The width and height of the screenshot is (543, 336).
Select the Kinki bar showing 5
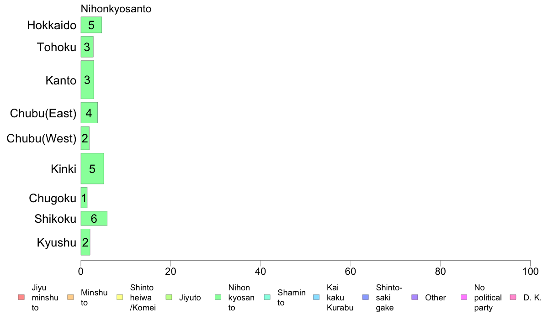pos(92,168)
